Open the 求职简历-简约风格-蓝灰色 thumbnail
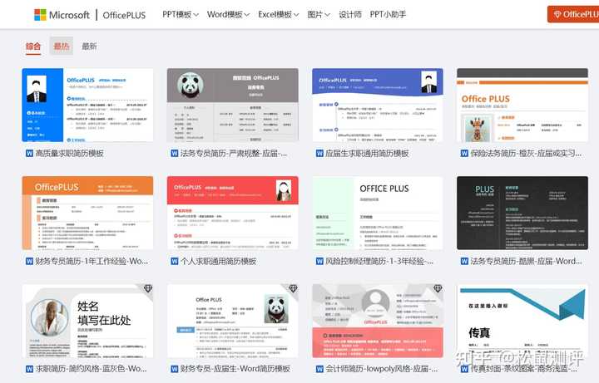Image resolution: width=599 pixels, height=383 pixels. [x=87, y=321]
